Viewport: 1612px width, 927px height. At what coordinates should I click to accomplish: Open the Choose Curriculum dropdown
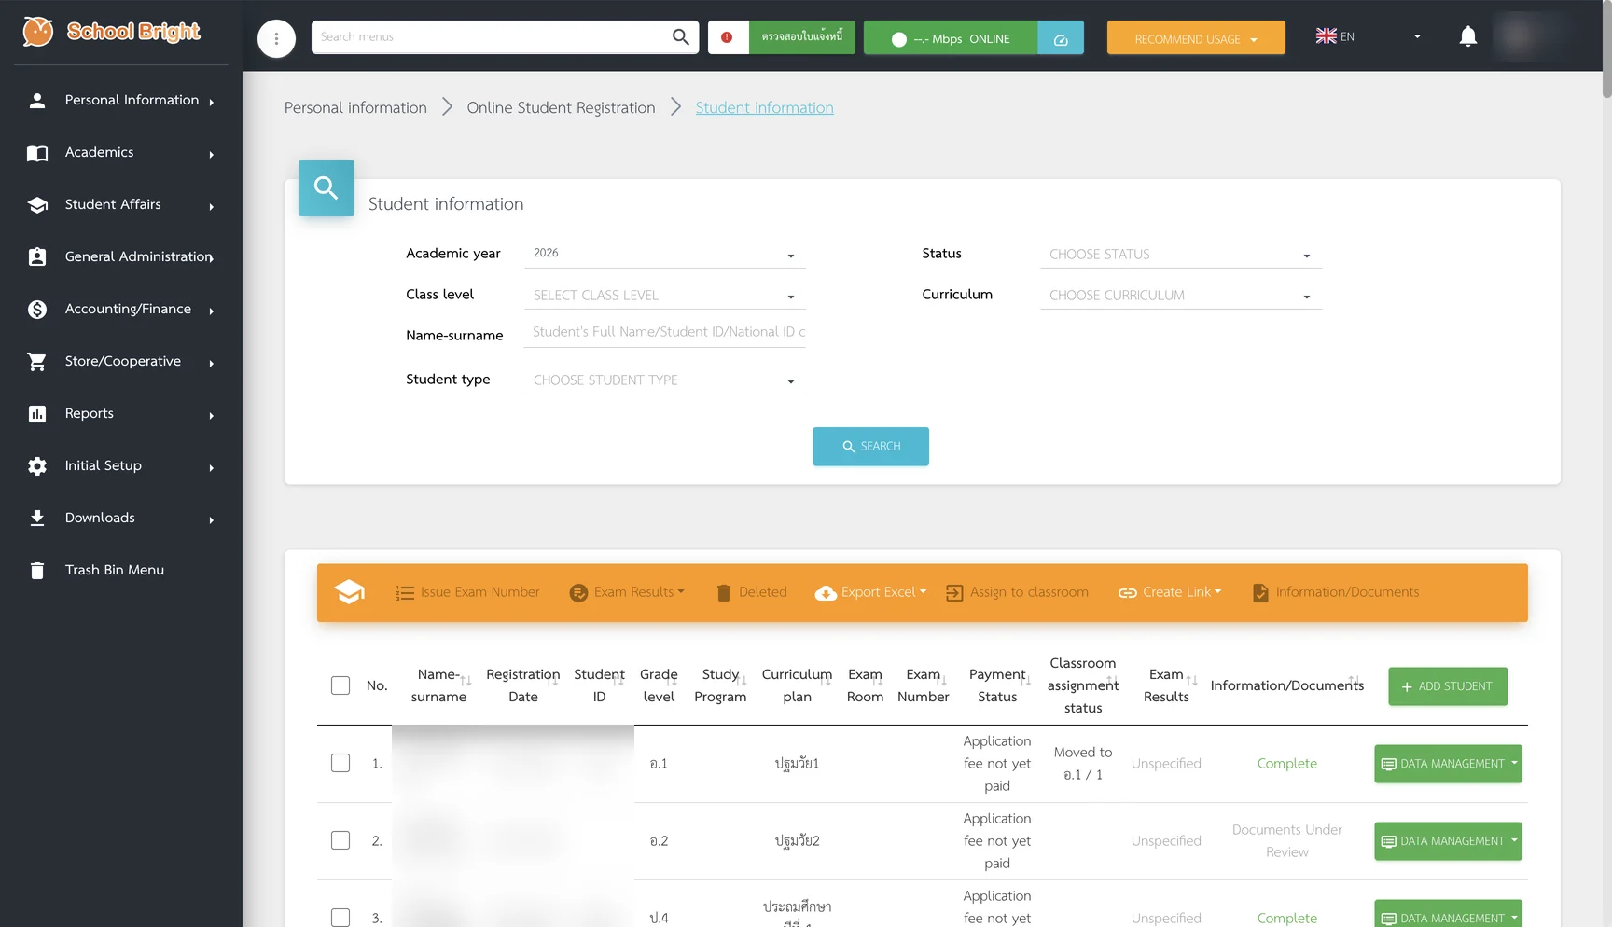[x=1181, y=296]
